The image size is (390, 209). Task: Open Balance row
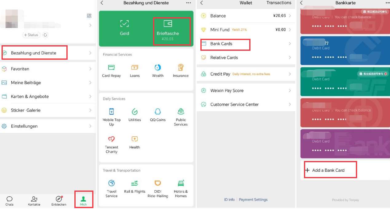246,16
